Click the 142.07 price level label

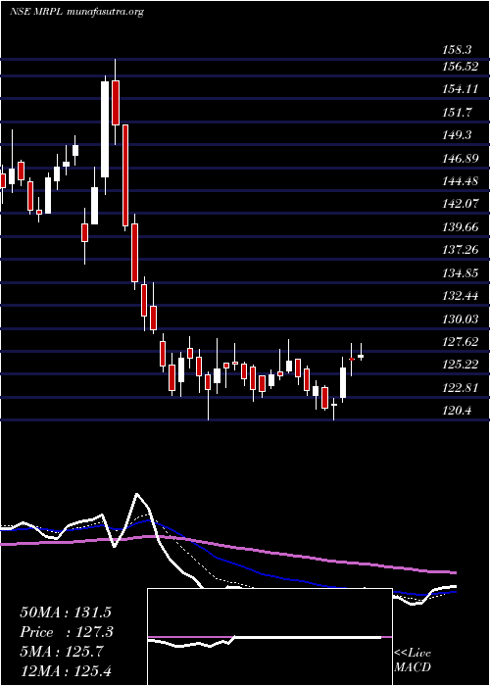click(x=461, y=204)
